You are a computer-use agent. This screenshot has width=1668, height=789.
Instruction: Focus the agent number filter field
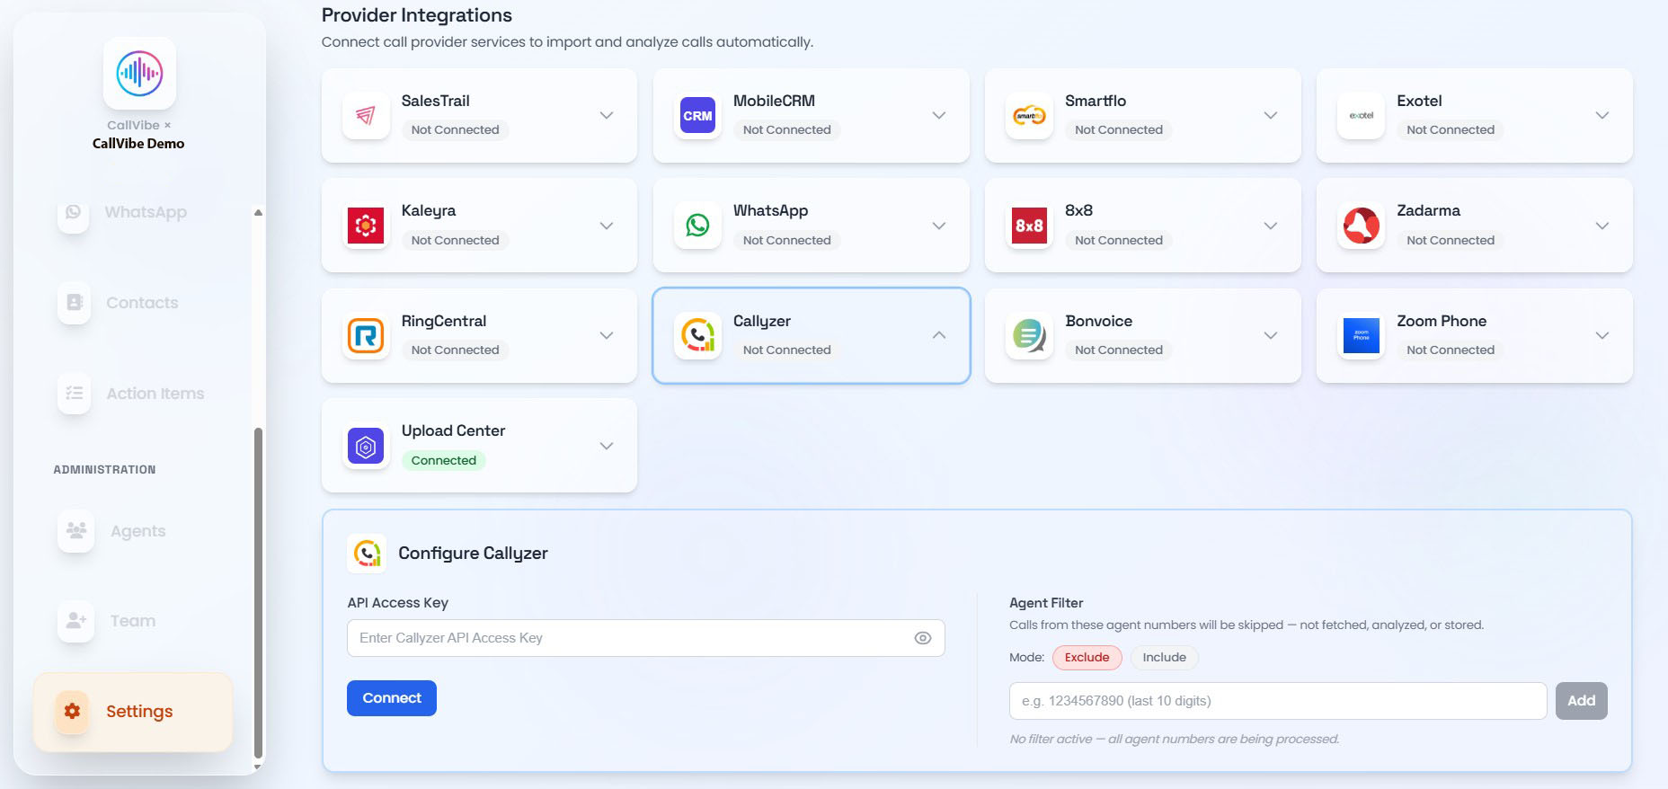point(1278,701)
